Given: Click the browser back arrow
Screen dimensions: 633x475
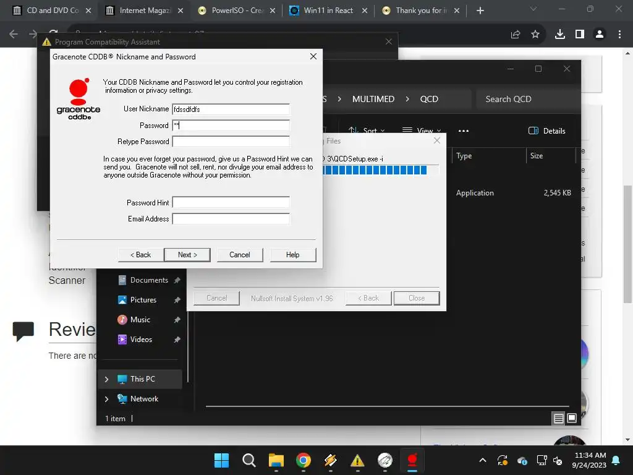Looking at the screenshot, I should (x=14, y=35).
